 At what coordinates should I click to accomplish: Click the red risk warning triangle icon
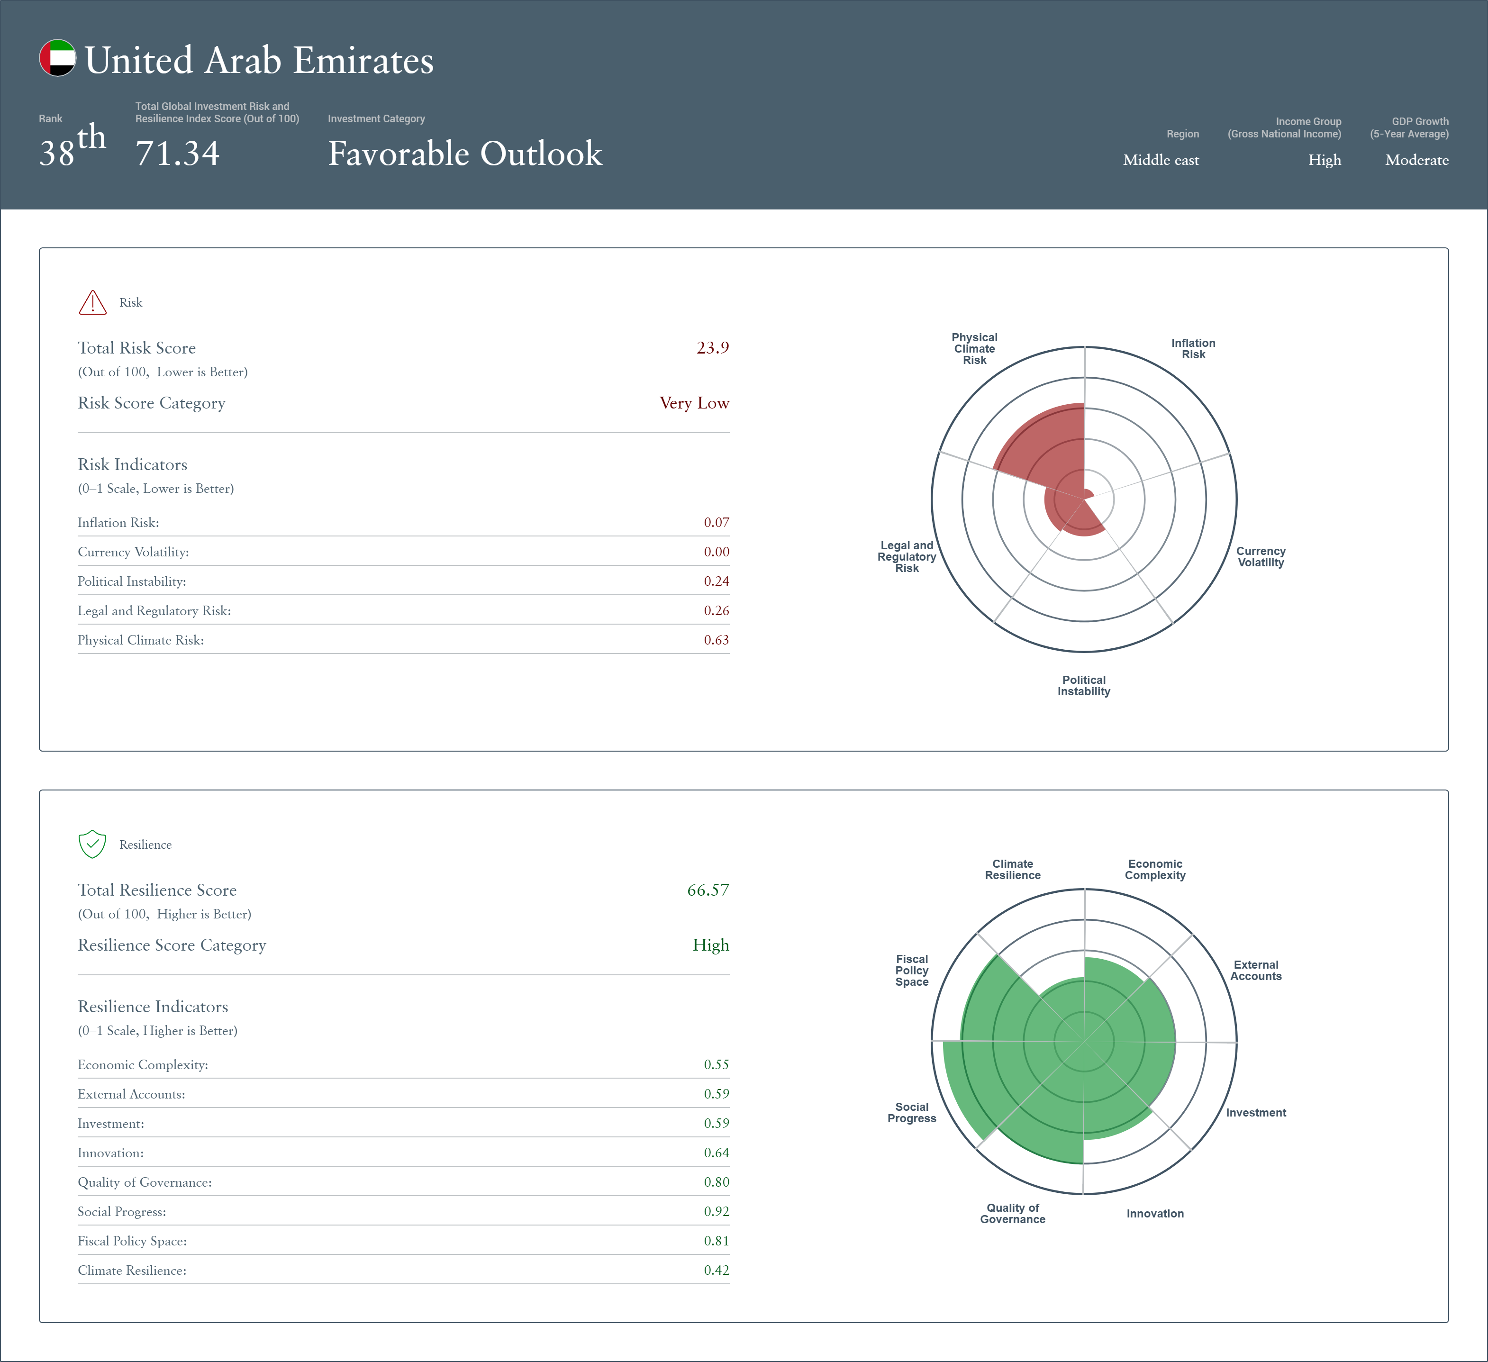point(92,303)
